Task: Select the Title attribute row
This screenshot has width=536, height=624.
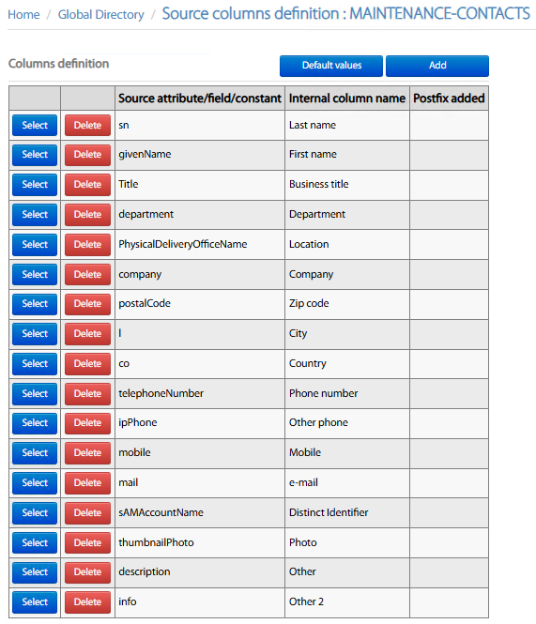Action: click(35, 185)
